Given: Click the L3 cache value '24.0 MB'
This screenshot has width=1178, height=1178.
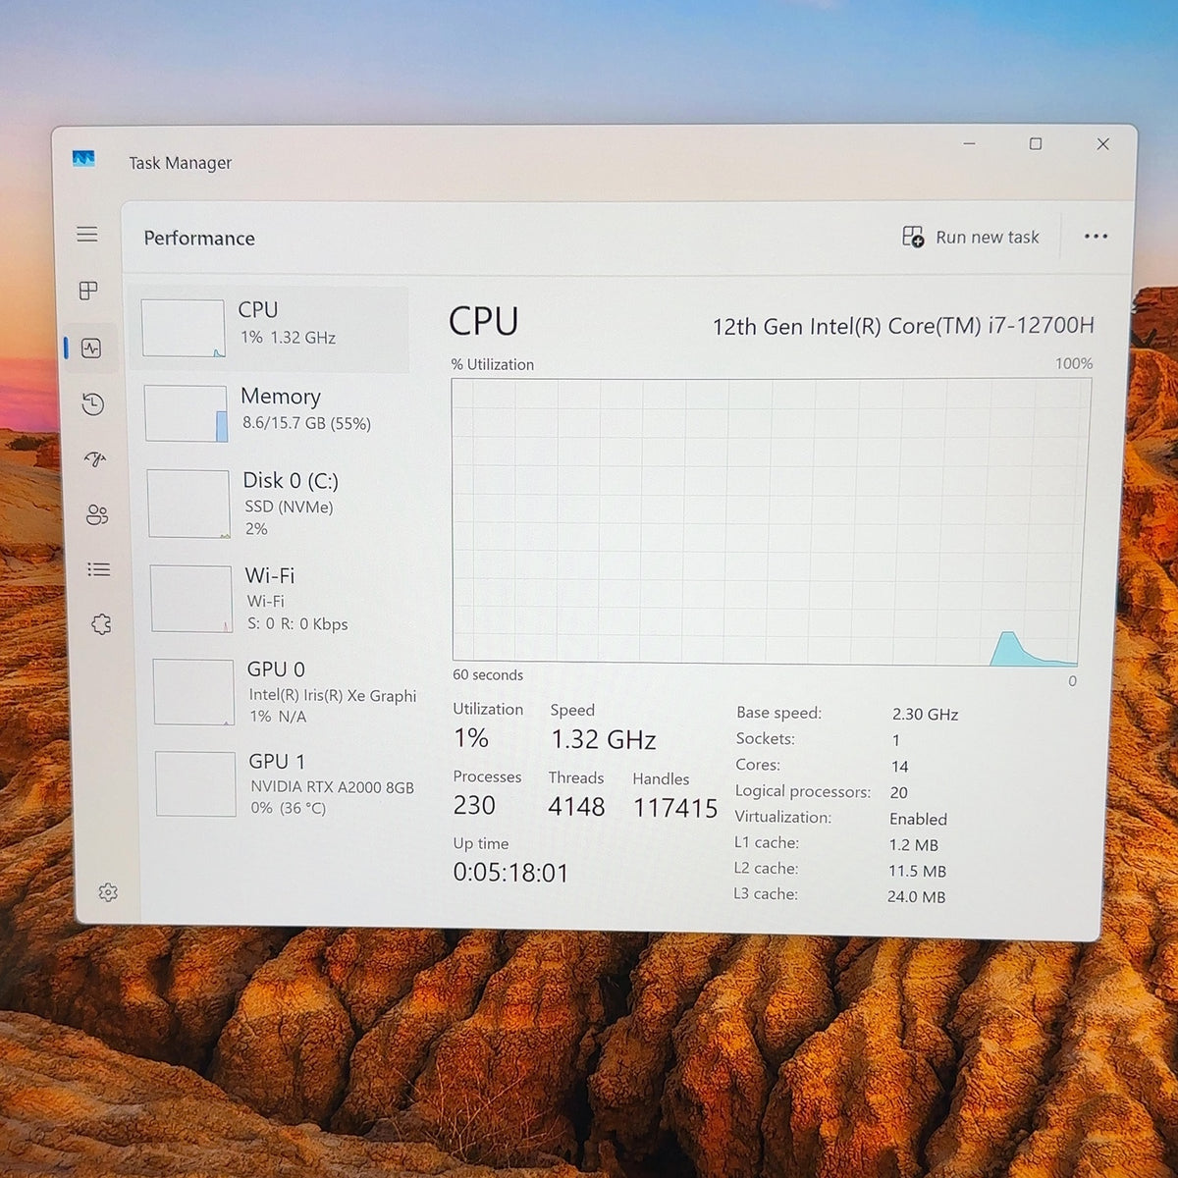Looking at the screenshot, I should point(916,896).
